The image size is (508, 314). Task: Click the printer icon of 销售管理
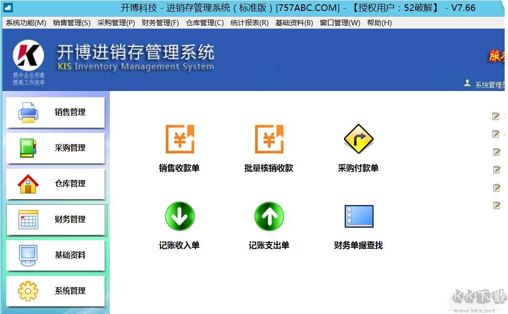28,112
